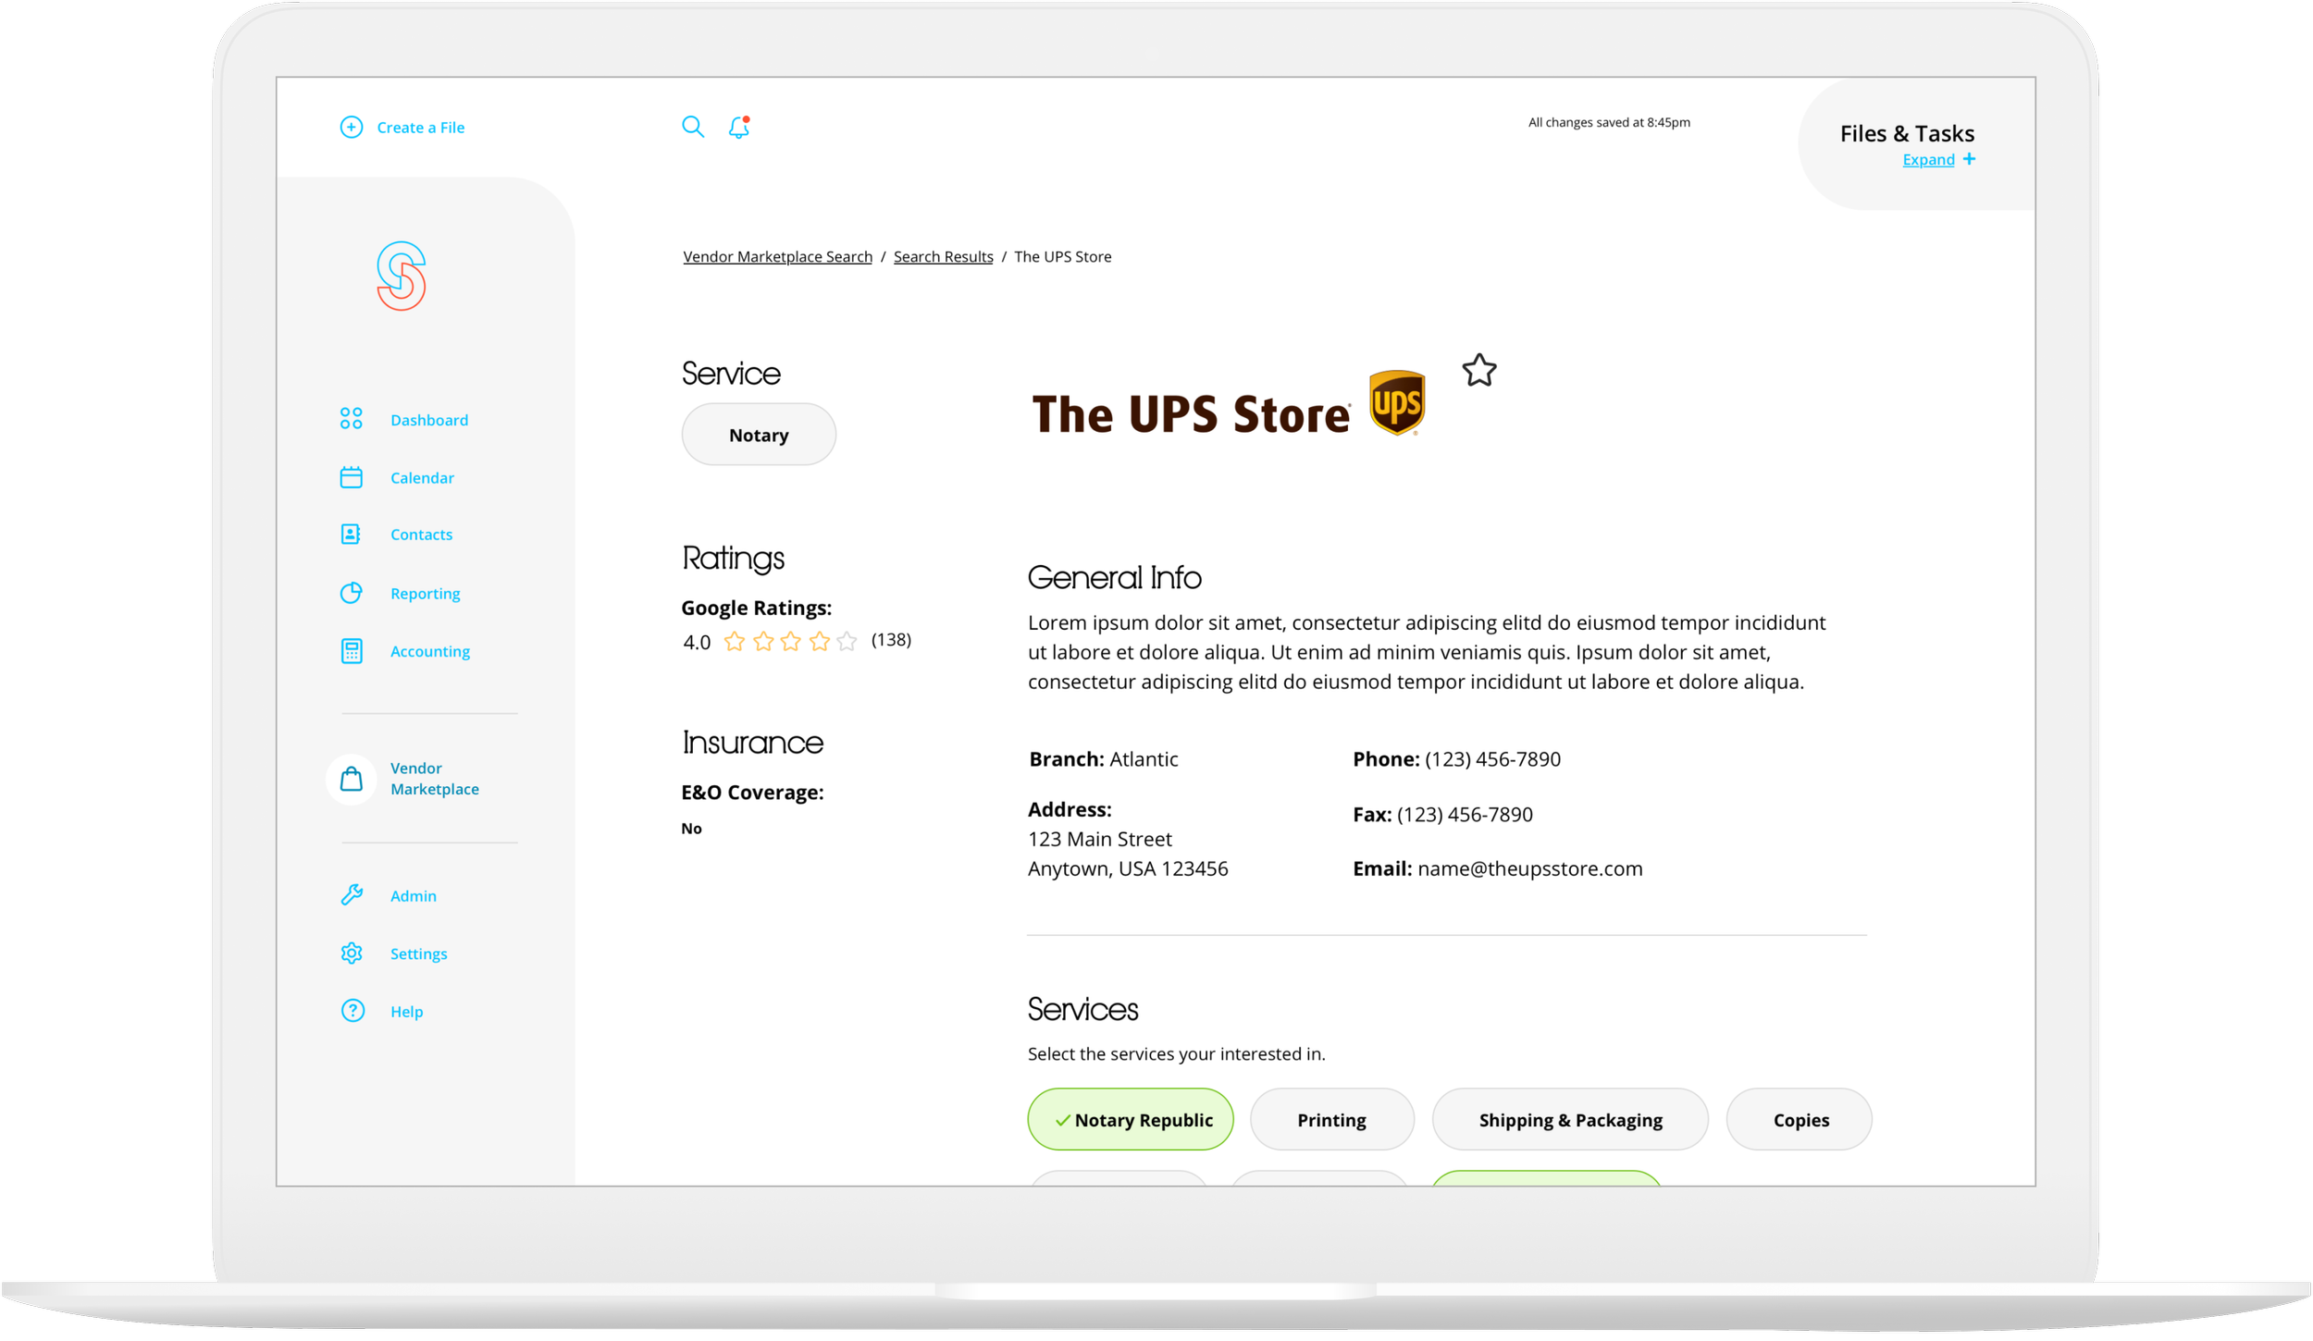Open Calendar from sidebar menu

(422, 477)
